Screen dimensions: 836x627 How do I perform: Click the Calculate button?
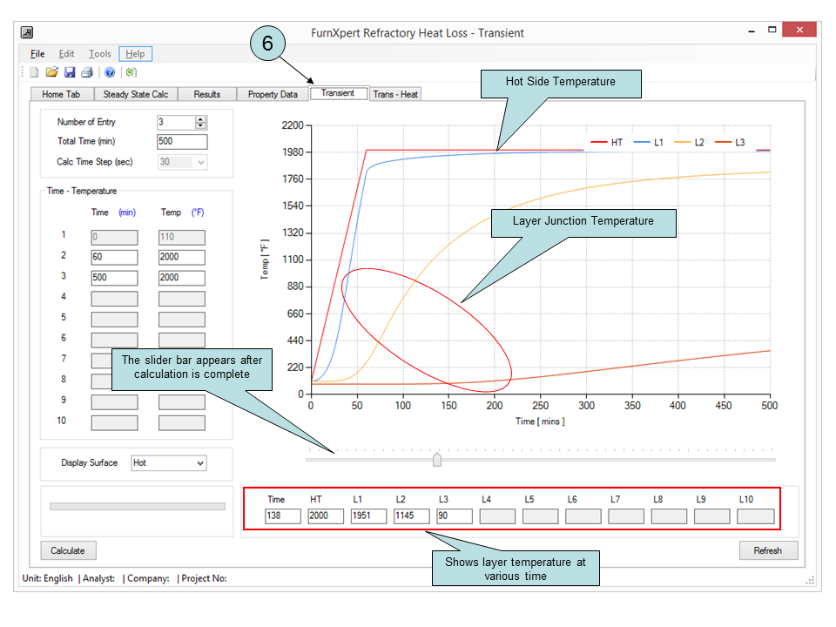(68, 550)
